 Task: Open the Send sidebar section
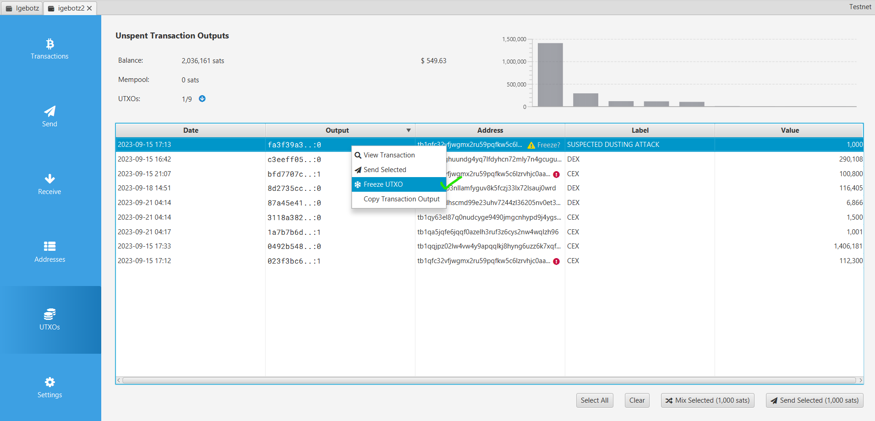(x=49, y=117)
